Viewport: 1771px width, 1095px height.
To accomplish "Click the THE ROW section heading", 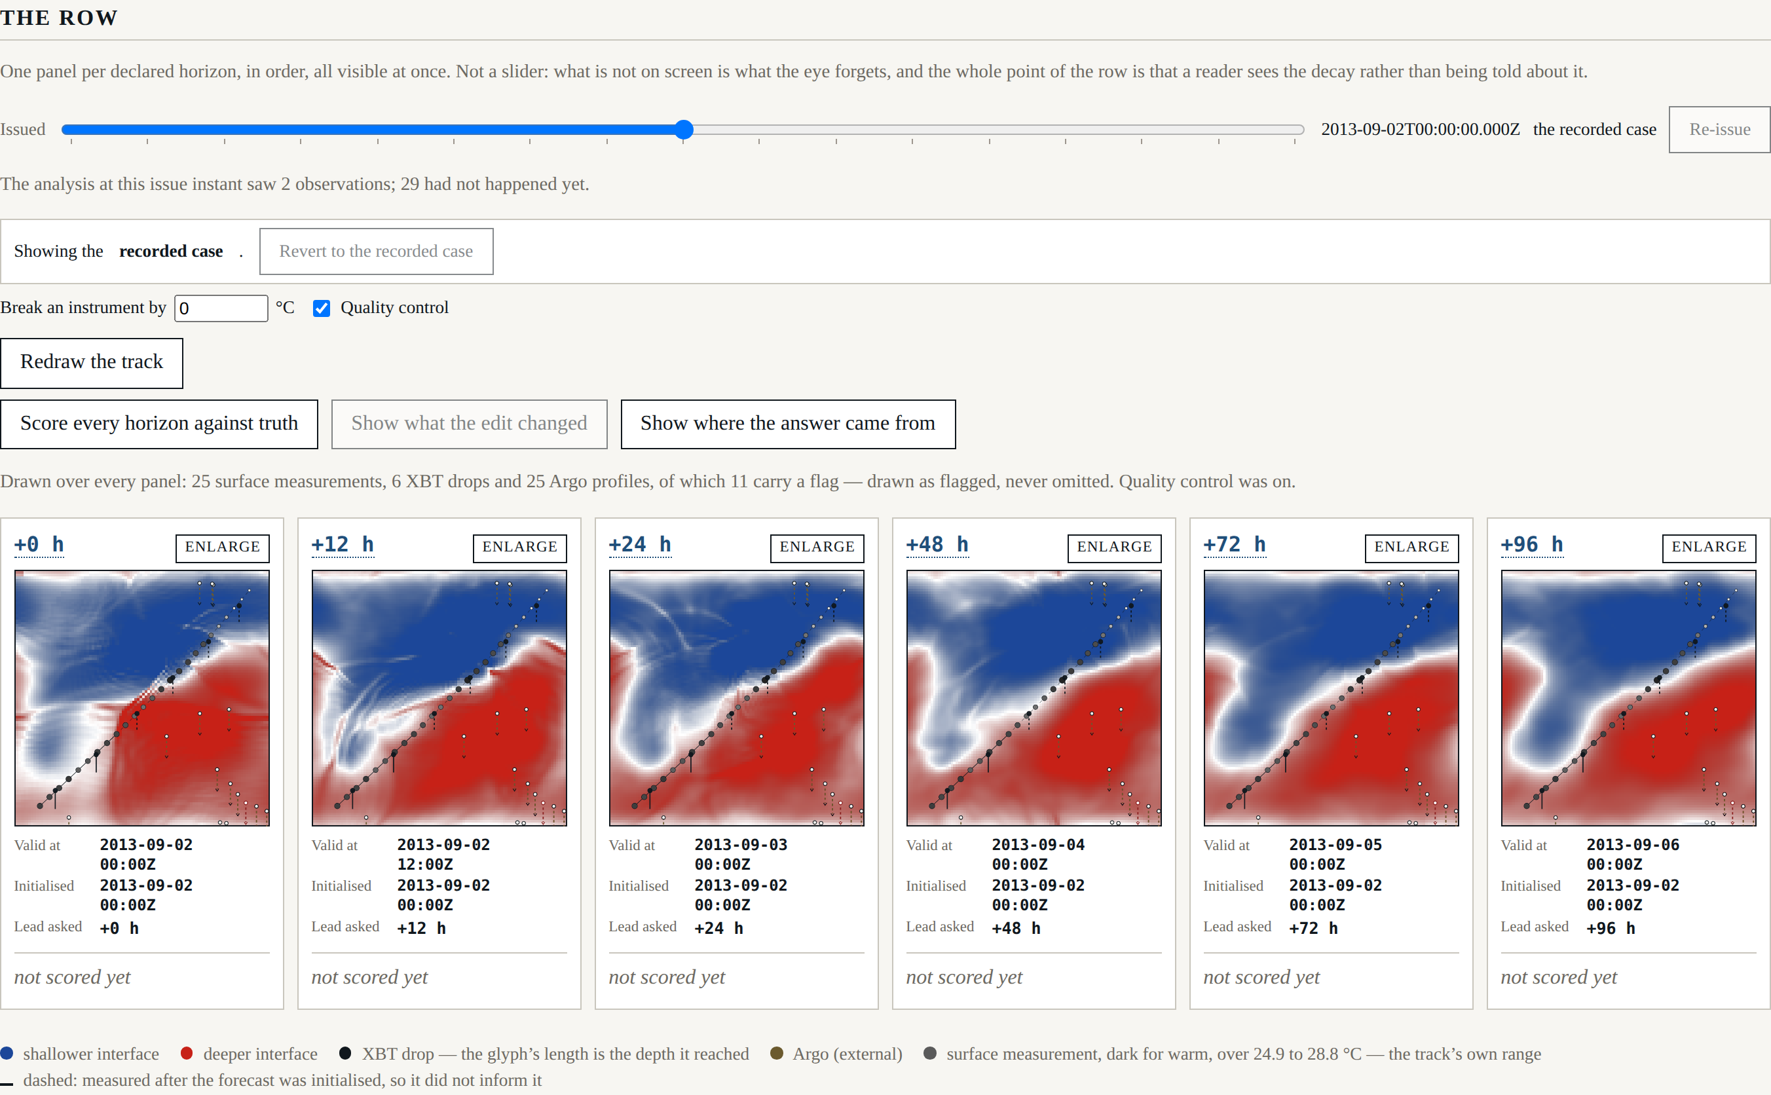I will (59, 18).
